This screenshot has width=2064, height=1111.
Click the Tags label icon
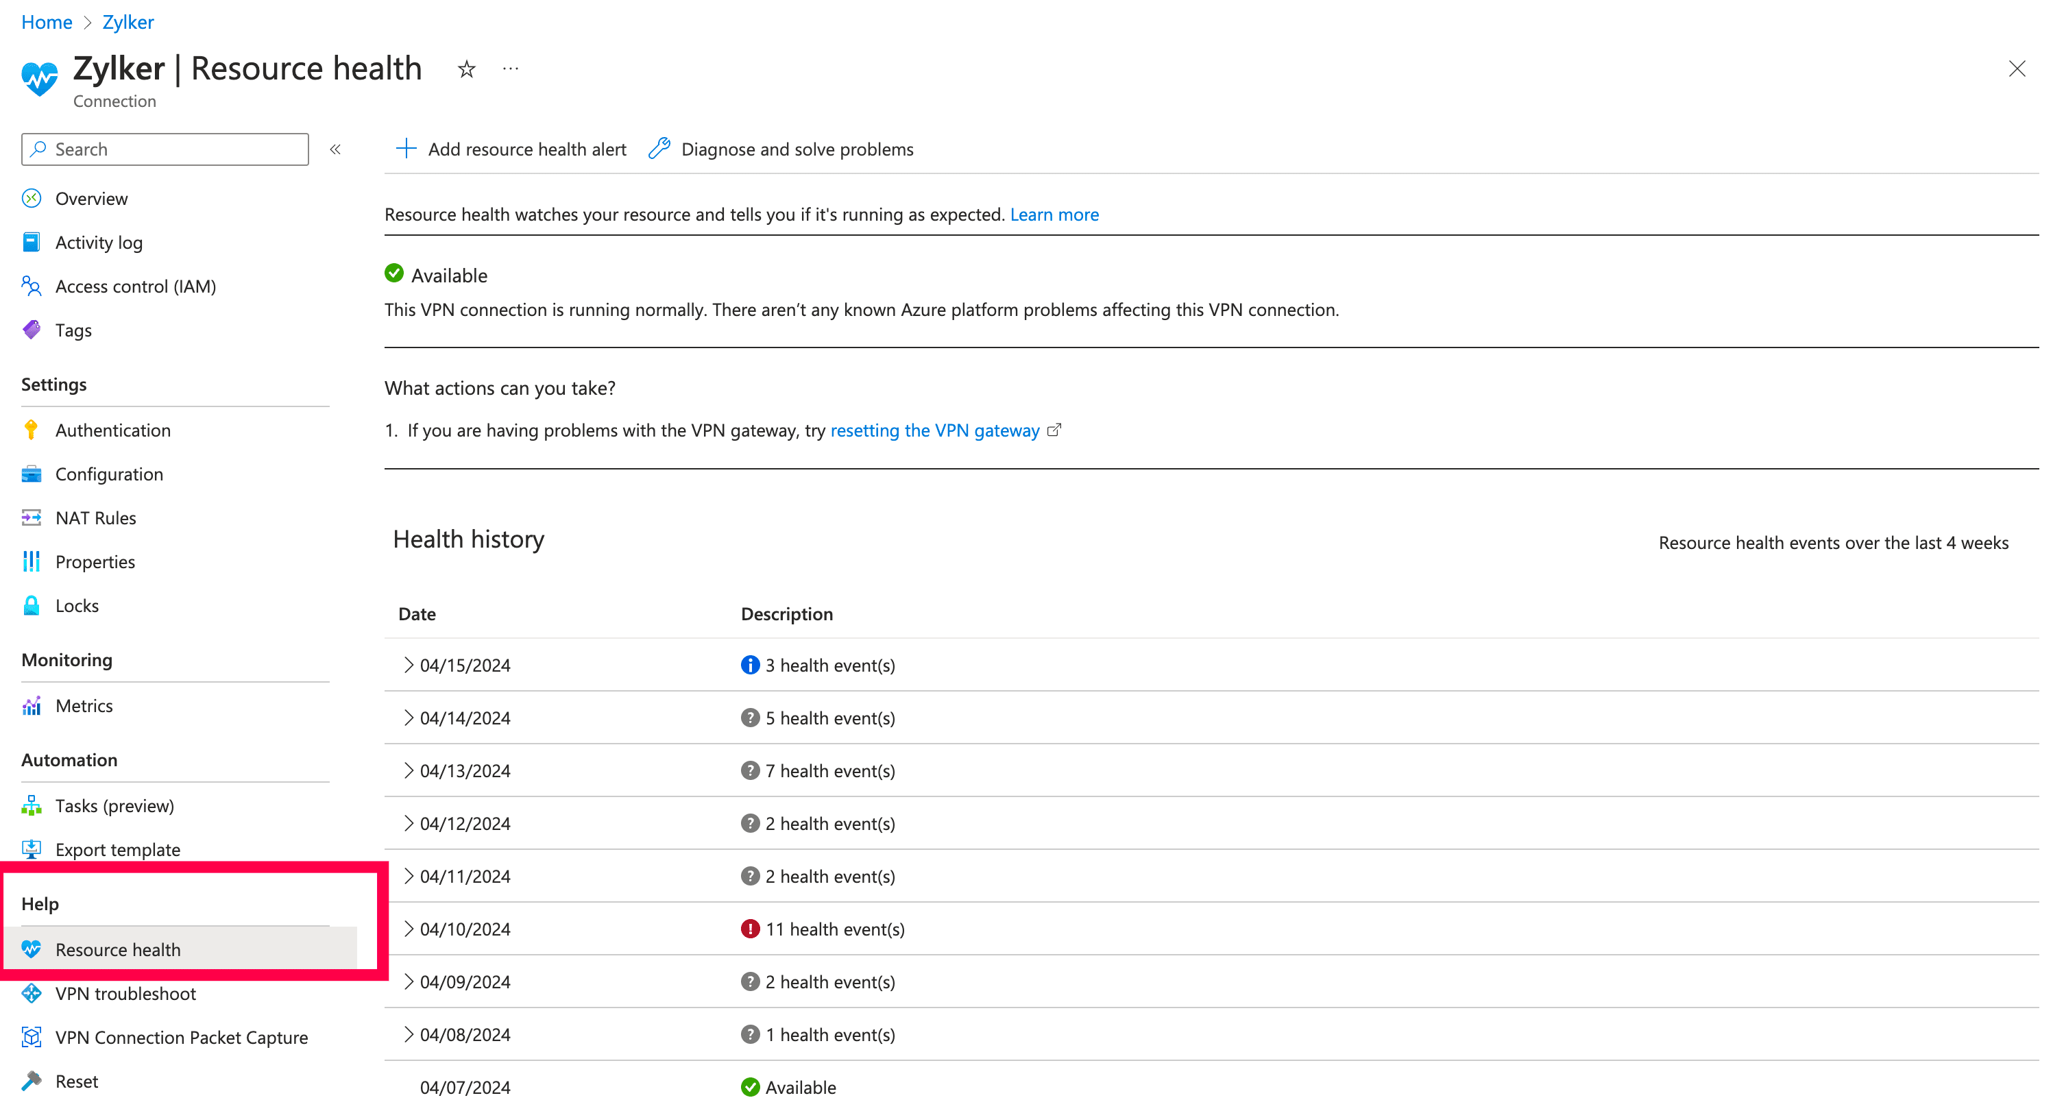click(x=32, y=330)
